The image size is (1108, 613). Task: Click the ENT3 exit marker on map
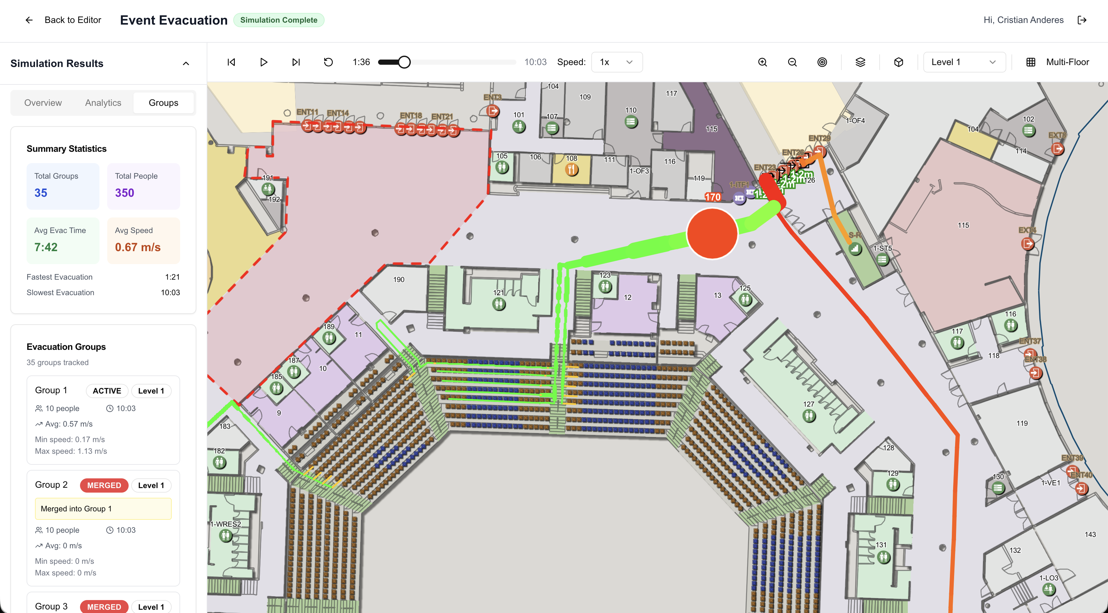click(493, 111)
